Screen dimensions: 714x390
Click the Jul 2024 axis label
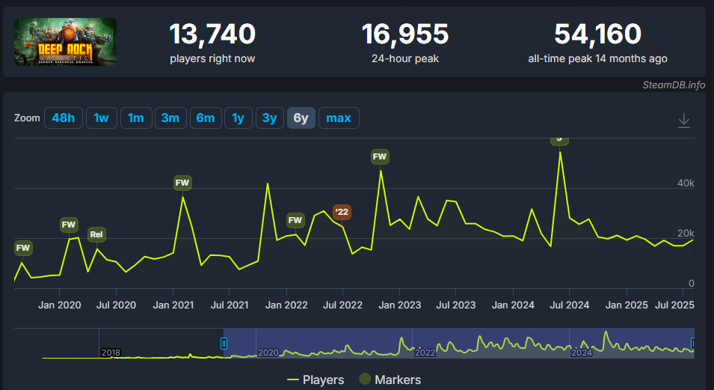tap(569, 305)
